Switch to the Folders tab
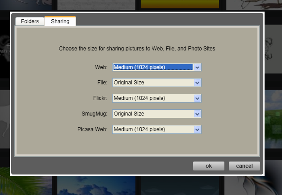282x195 pixels. pyautogui.click(x=30, y=21)
